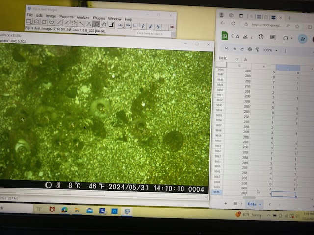The height and width of the screenshot is (235, 314).
Task: Click the selected cell I9870
Action: coord(284,194)
